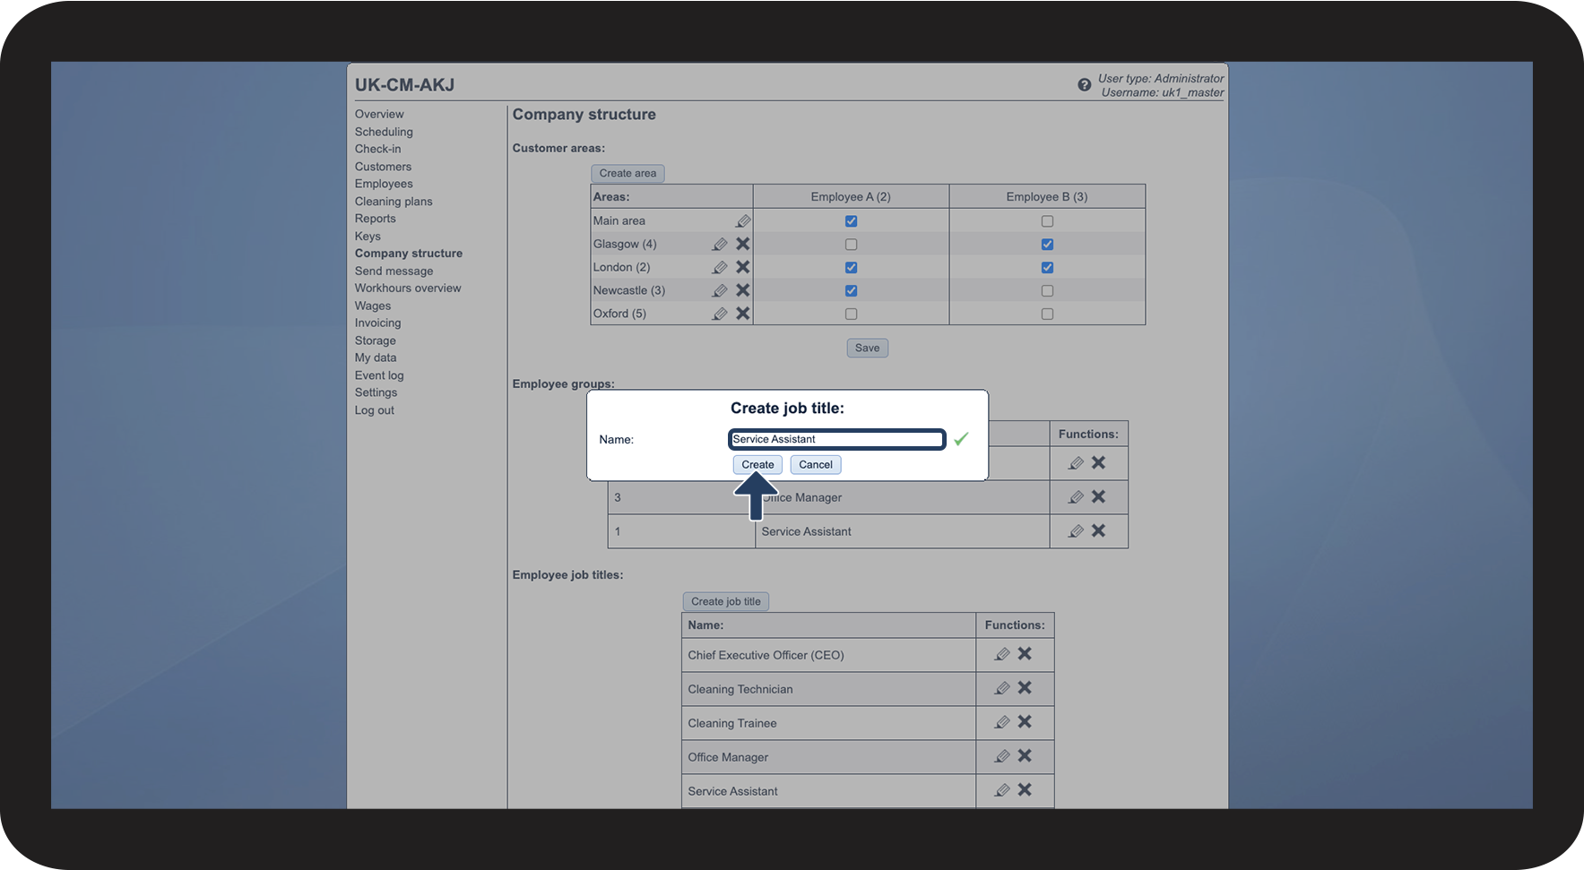Edit the Cleaning Technician job title
Screen dimensions: 1584x870
[x=1002, y=689]
